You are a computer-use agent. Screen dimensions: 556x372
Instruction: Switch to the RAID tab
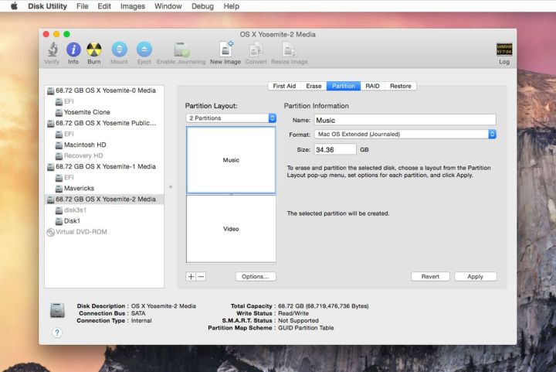[x=372, y=86]
